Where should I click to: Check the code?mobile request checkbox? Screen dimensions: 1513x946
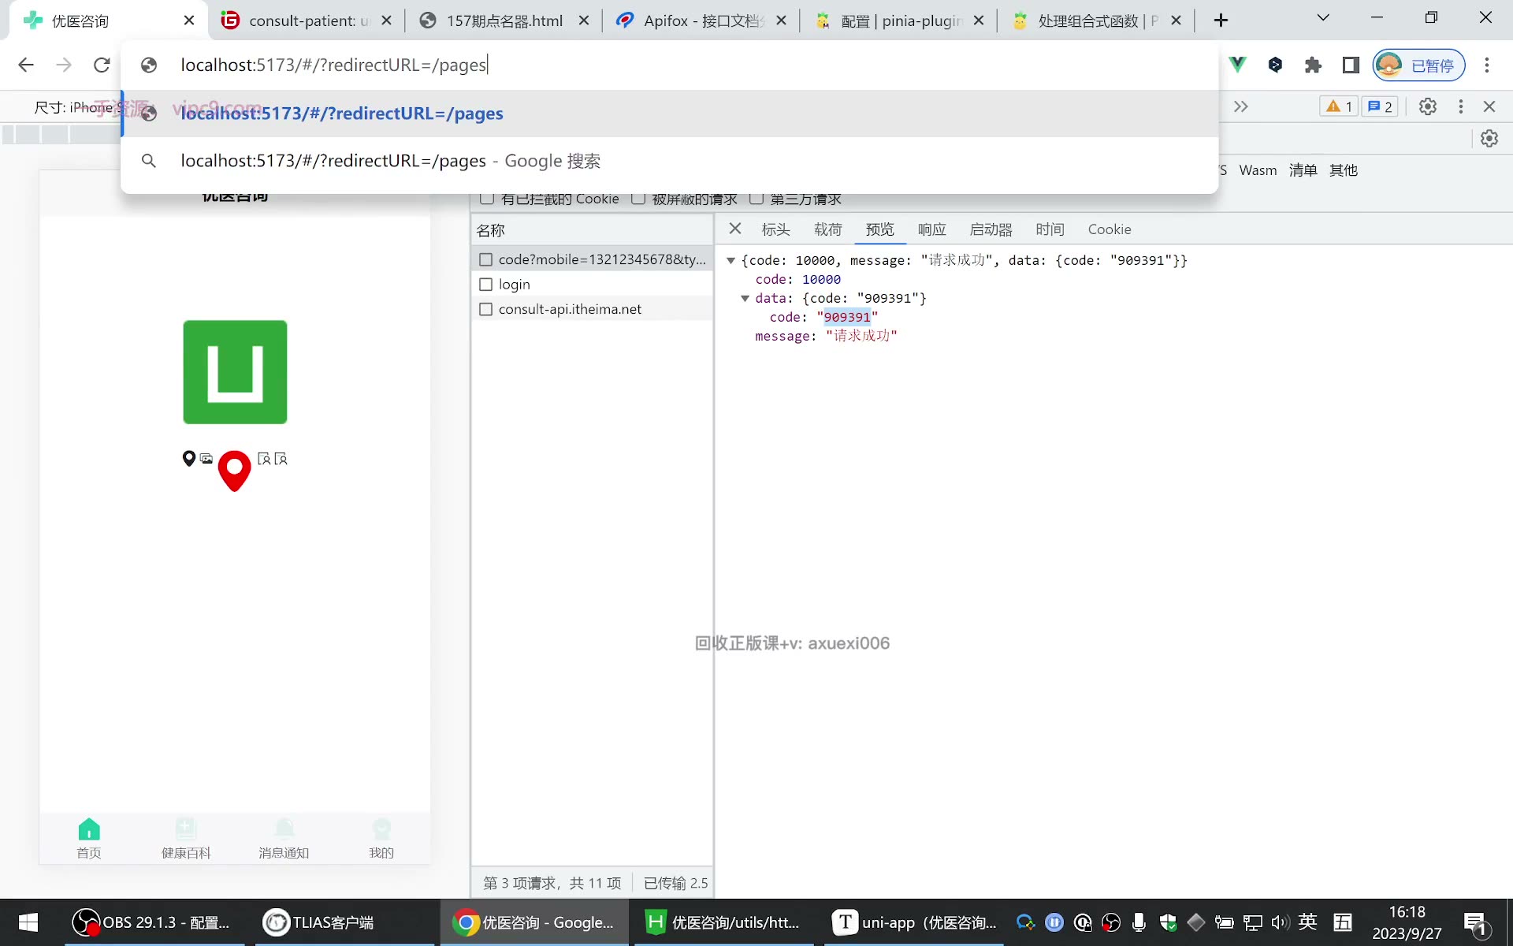486,259
